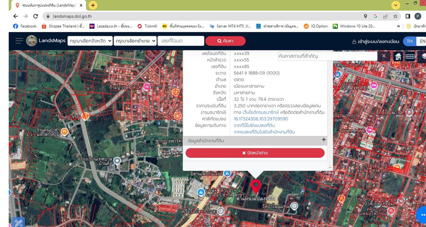Image resolution: width=426 pixels, height=227 pixels.
Task: Switch language to EN
Action: click(422, 41)
